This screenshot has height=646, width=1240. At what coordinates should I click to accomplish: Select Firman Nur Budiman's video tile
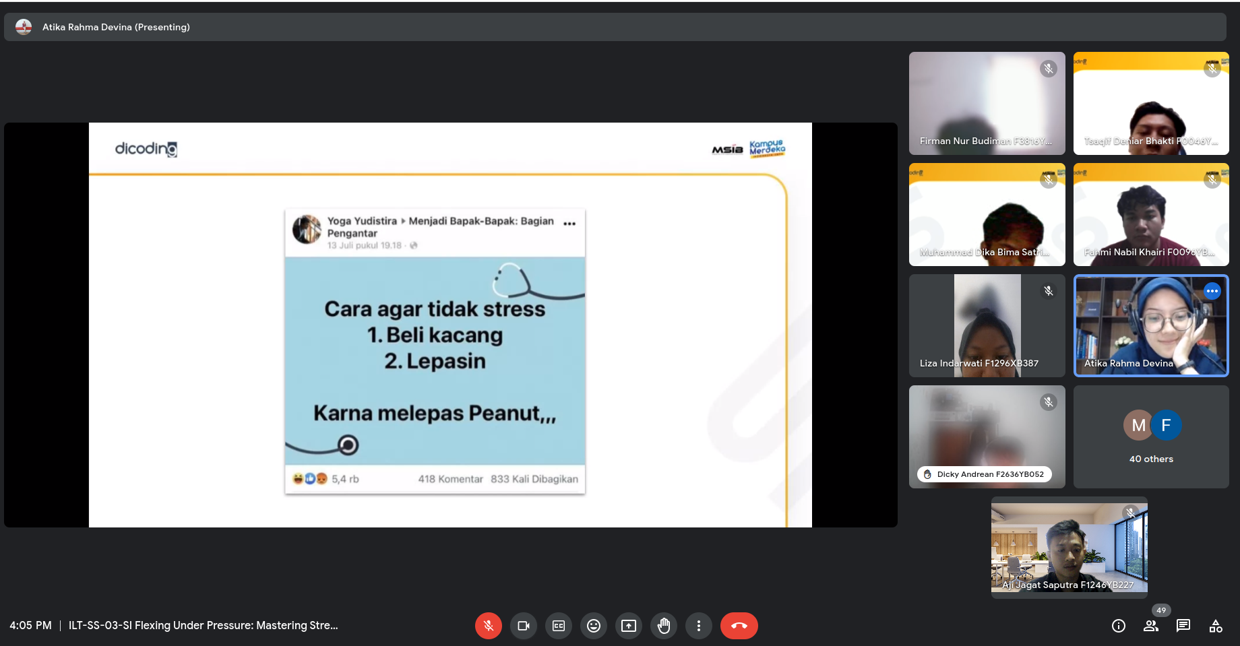point(987,103)
